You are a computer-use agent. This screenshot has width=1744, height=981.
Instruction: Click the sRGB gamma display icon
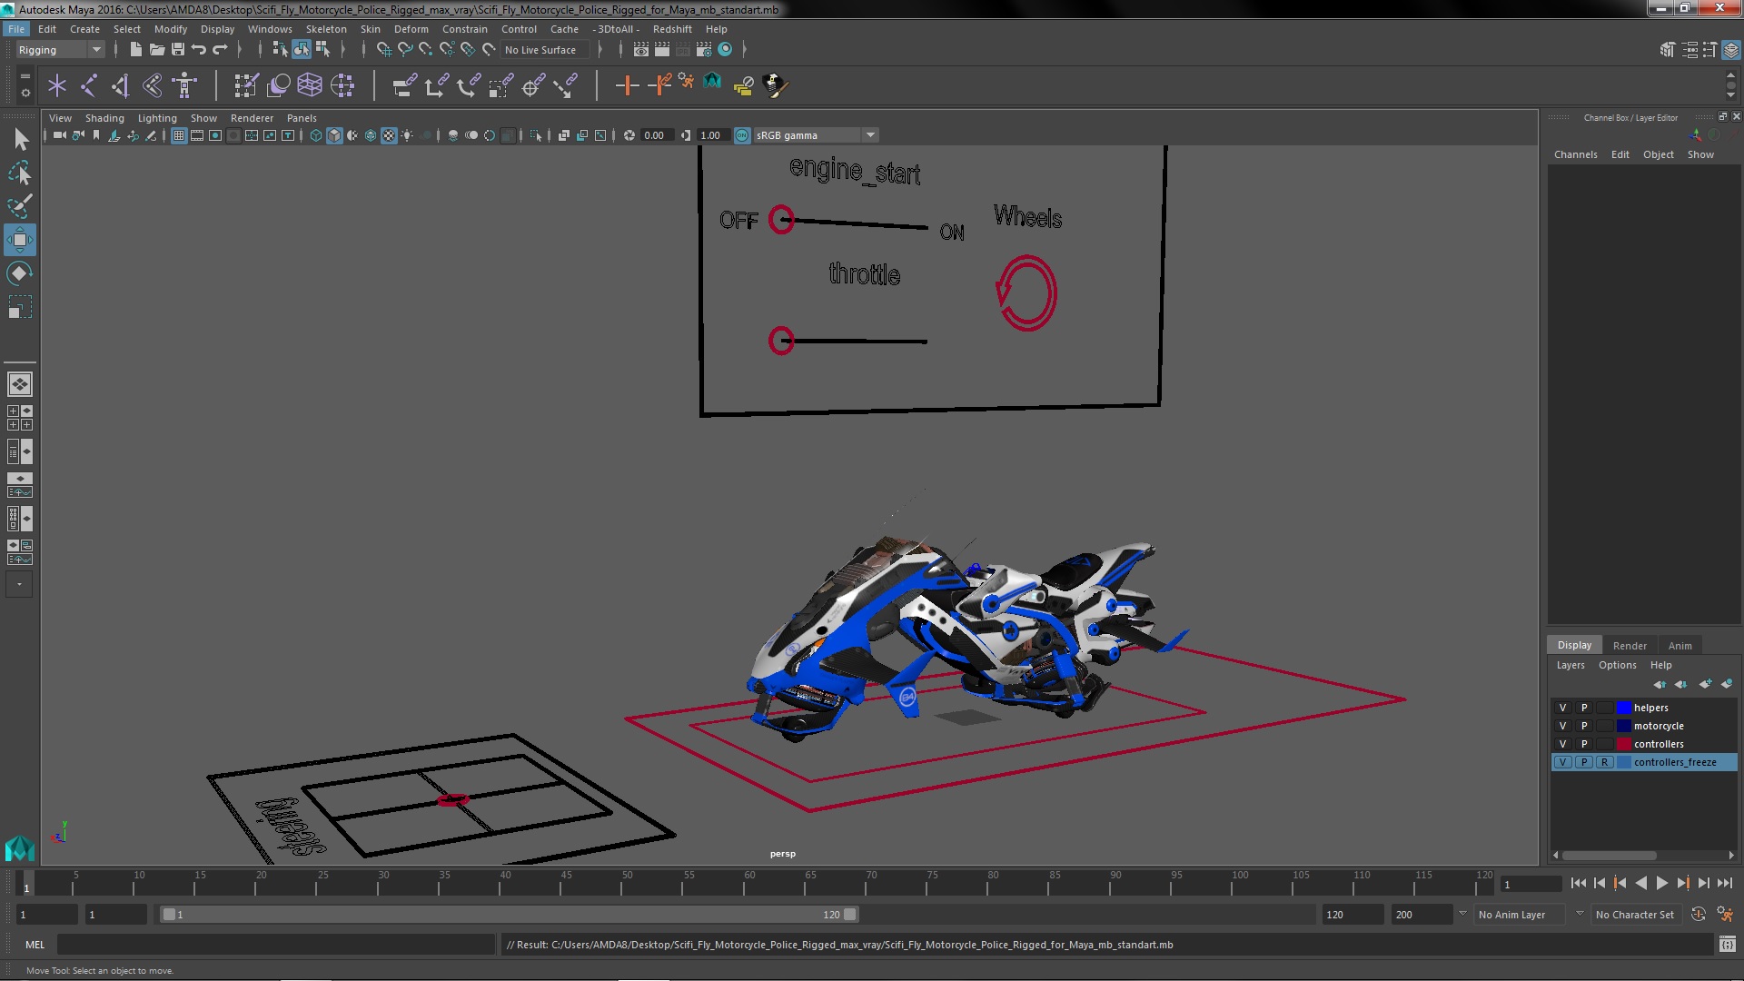click(x=741, y=134)
